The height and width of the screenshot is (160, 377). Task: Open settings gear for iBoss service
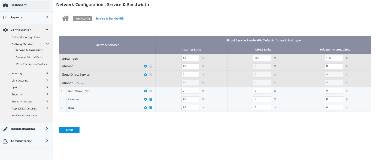point(145,107)
